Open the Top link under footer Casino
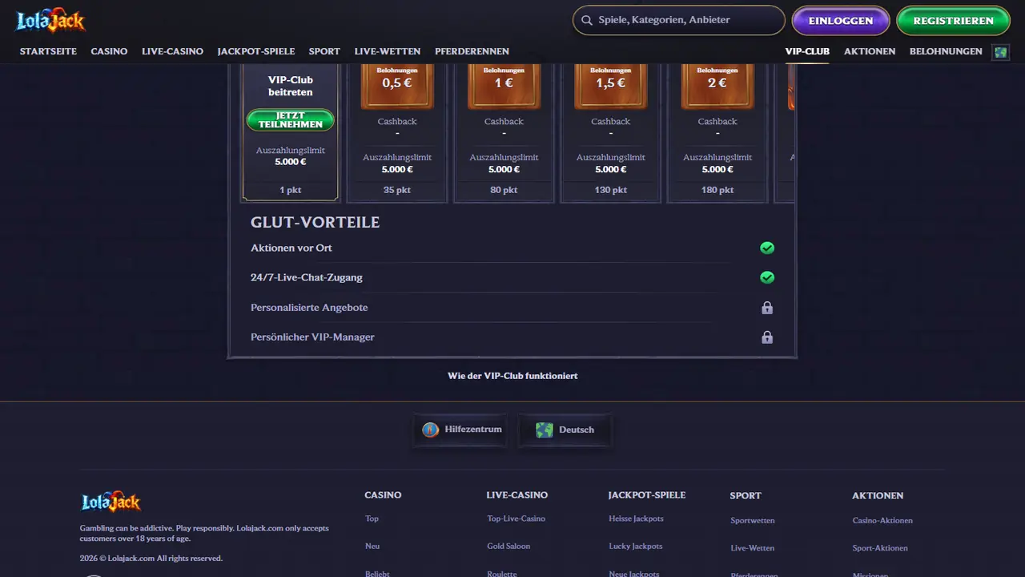 [372, 518]
